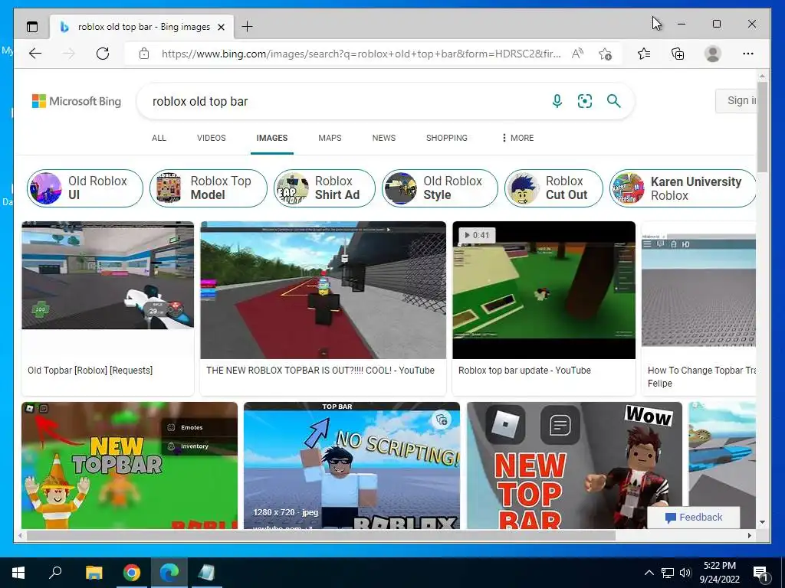Viewport: 785px width, 588px height.
Task: Click the Microsoft Bing logo
Action: [77, 101]
